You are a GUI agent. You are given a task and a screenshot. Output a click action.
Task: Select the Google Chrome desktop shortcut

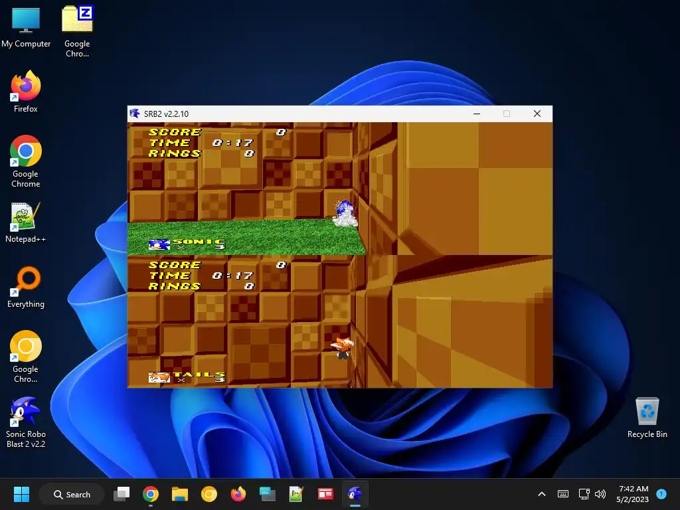click(x=26, y=161)
